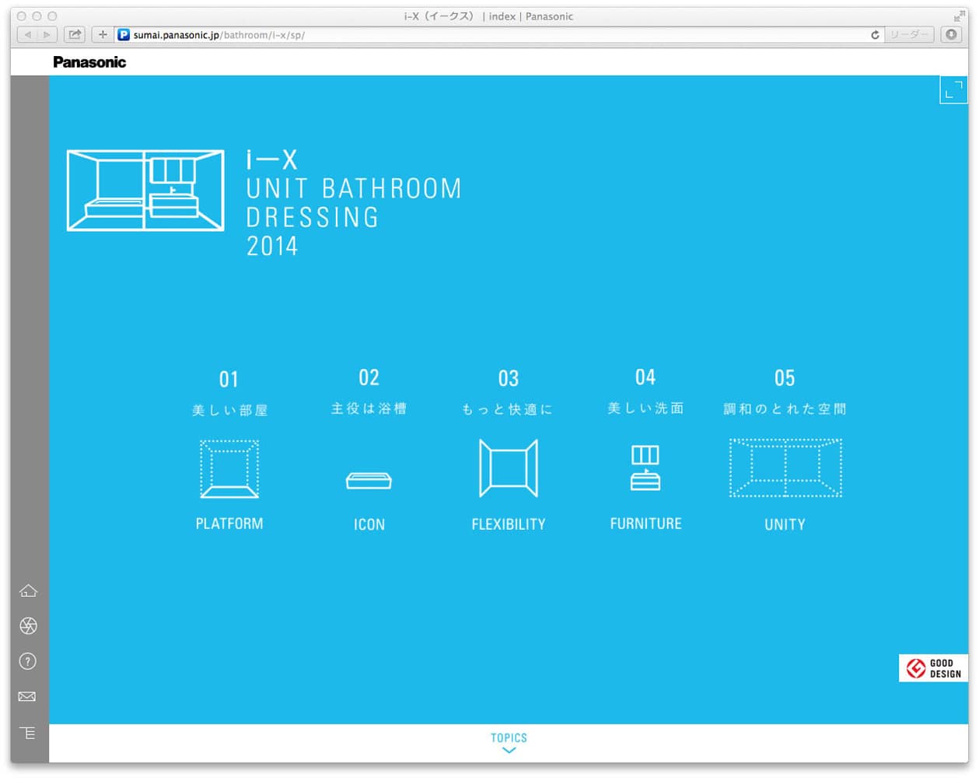
Task: Click the Good Design award badge
Action: coord(933,668)
